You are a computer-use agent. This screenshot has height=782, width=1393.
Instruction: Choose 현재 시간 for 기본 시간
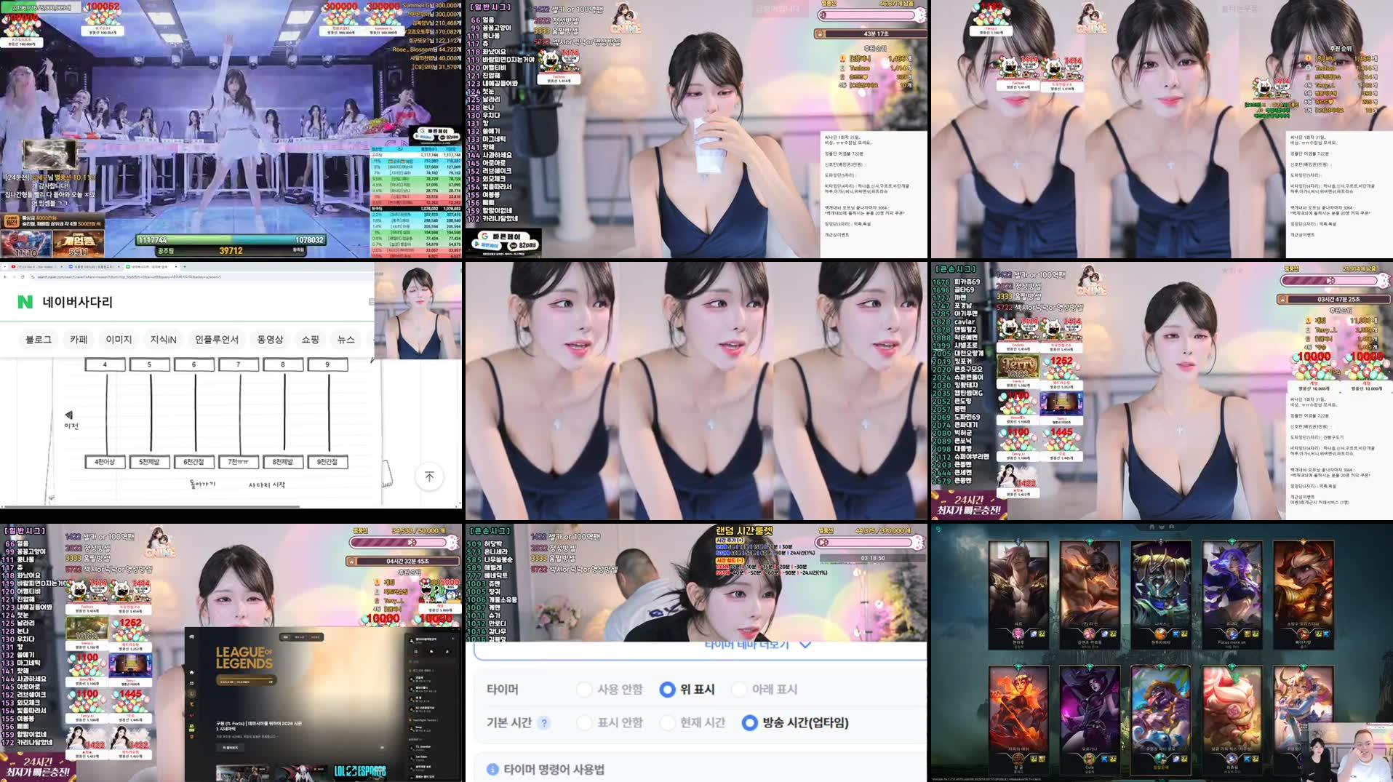pyautogui.click(x=668, y=723)
